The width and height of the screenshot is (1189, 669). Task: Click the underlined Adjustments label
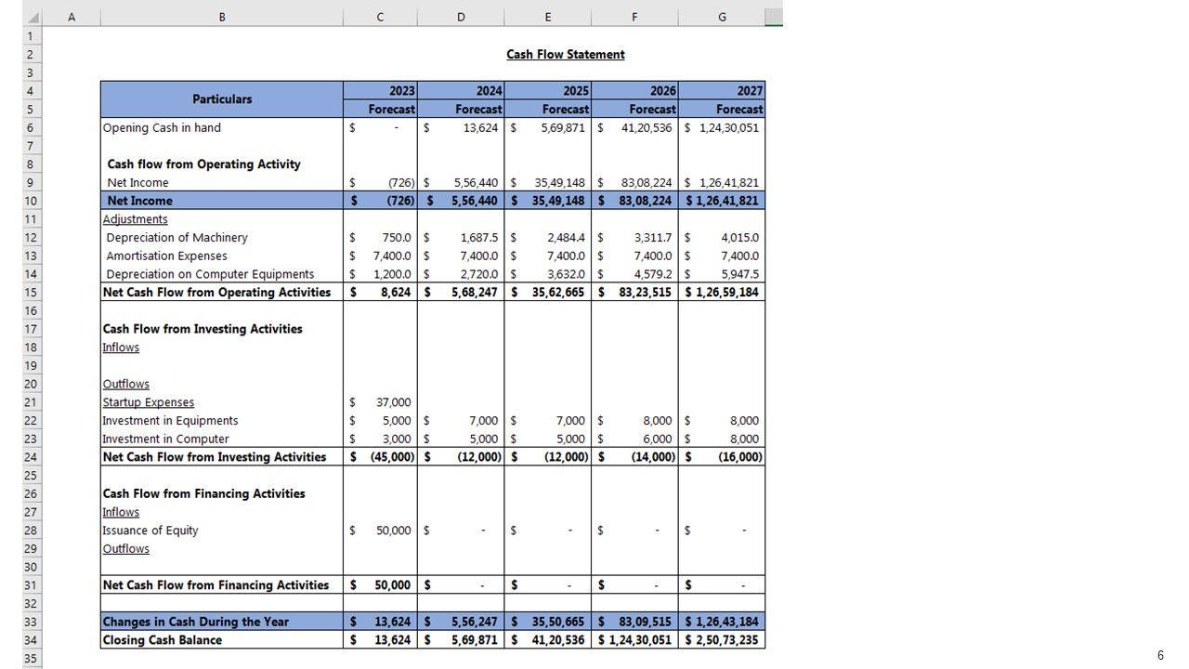point(136,219)
